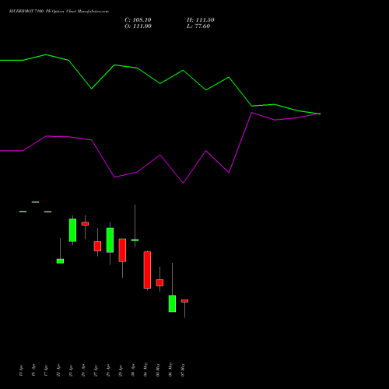The height and width of the screenshot is (389, 389).
Task: Click the green candle for 28 Apr
Action: pos(110,240)
